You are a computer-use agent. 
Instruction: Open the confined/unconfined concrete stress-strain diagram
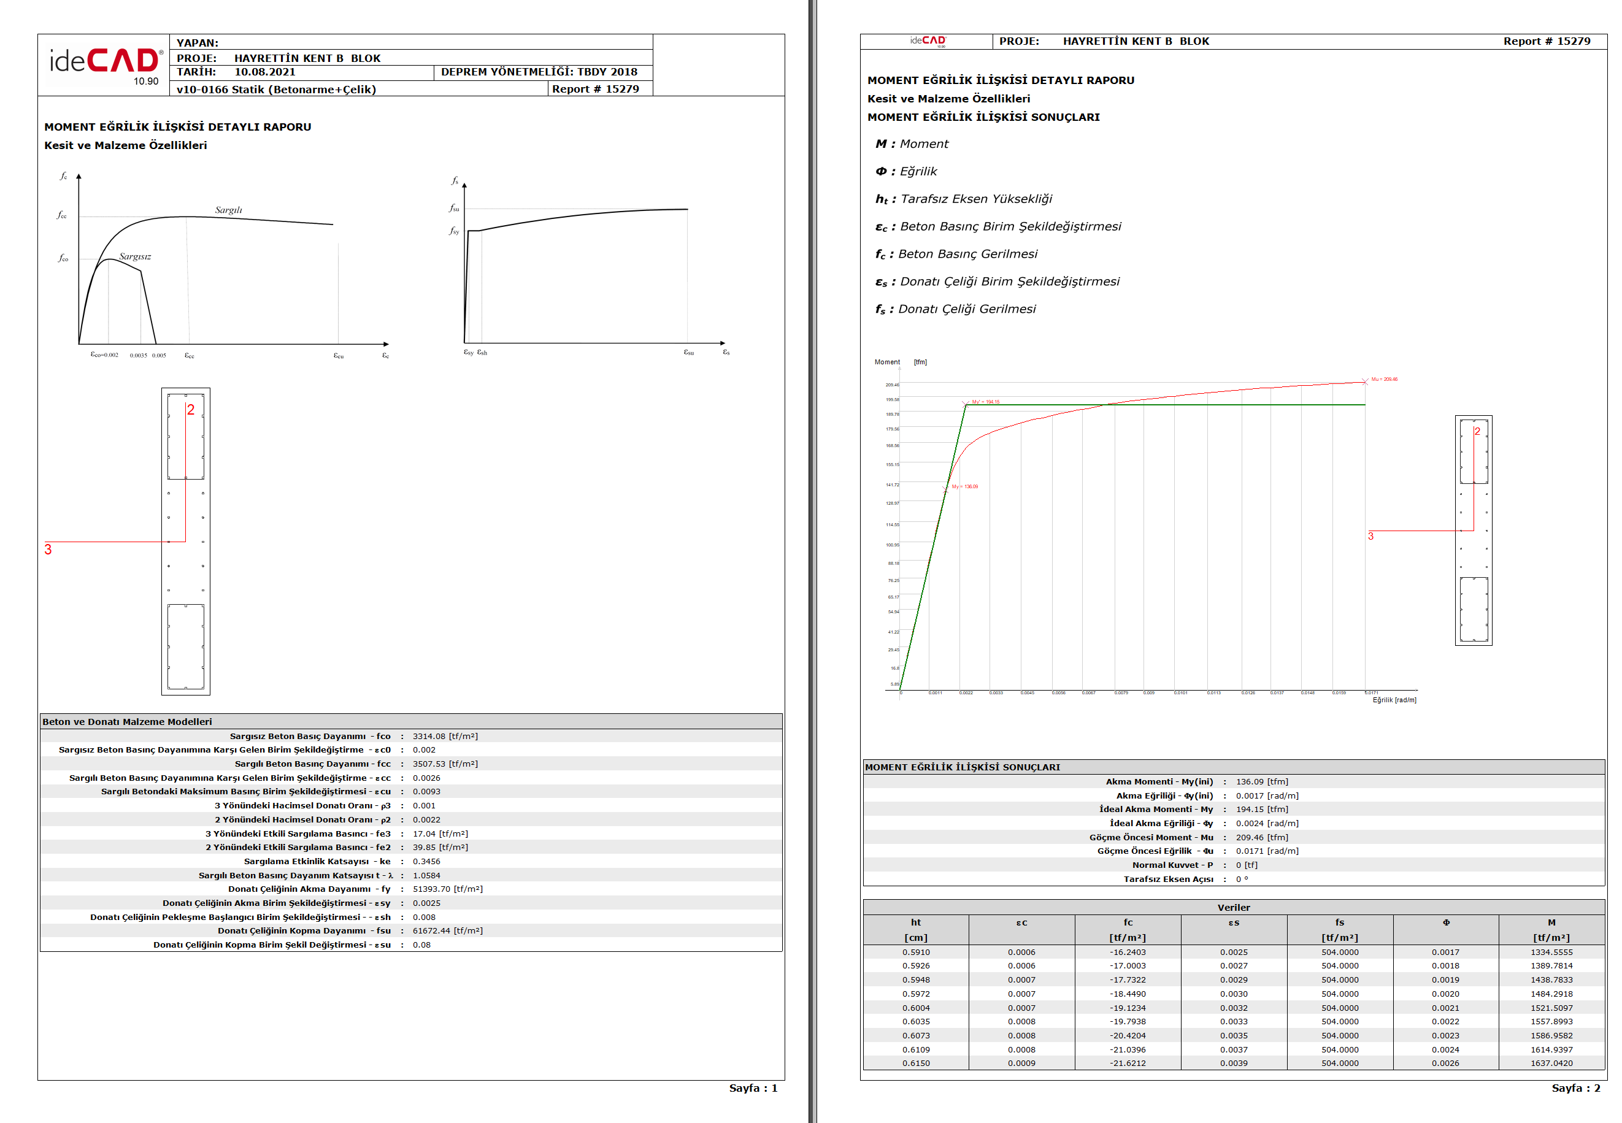(x=224, y=266)
